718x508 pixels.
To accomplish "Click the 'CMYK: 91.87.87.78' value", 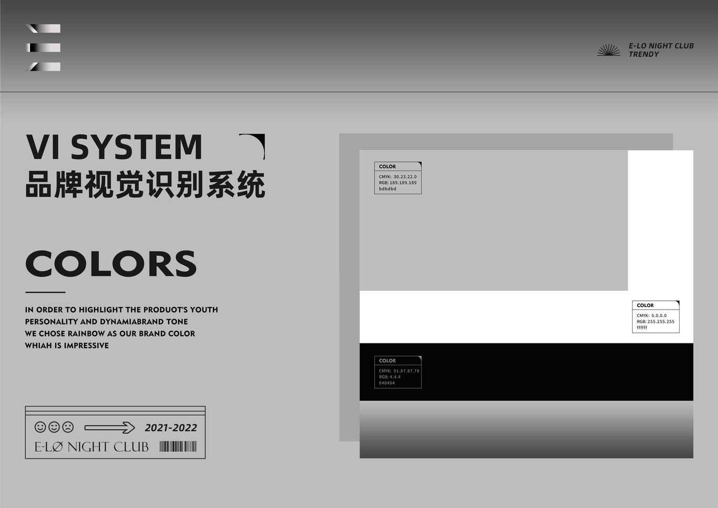I will (x=399, y=371).
